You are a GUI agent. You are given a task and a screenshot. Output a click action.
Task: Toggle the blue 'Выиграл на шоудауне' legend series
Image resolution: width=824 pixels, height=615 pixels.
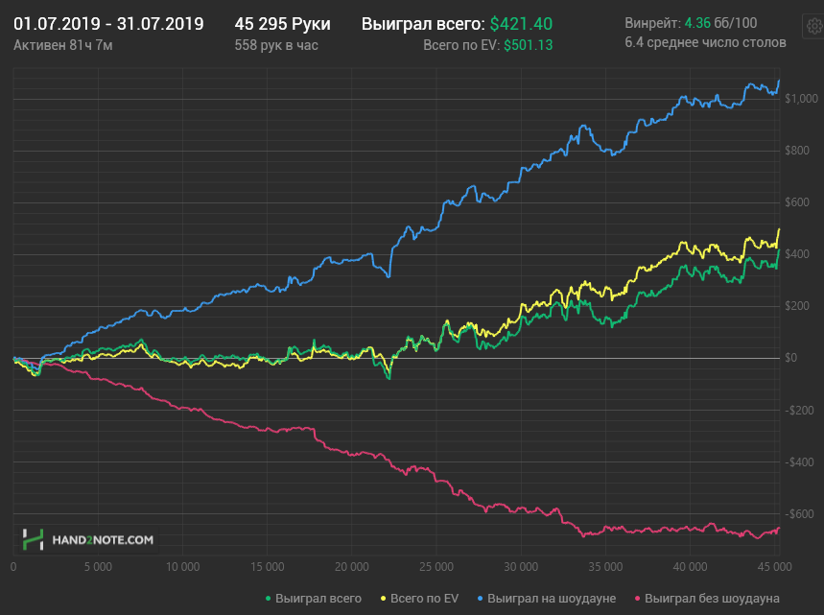[546, 598]
